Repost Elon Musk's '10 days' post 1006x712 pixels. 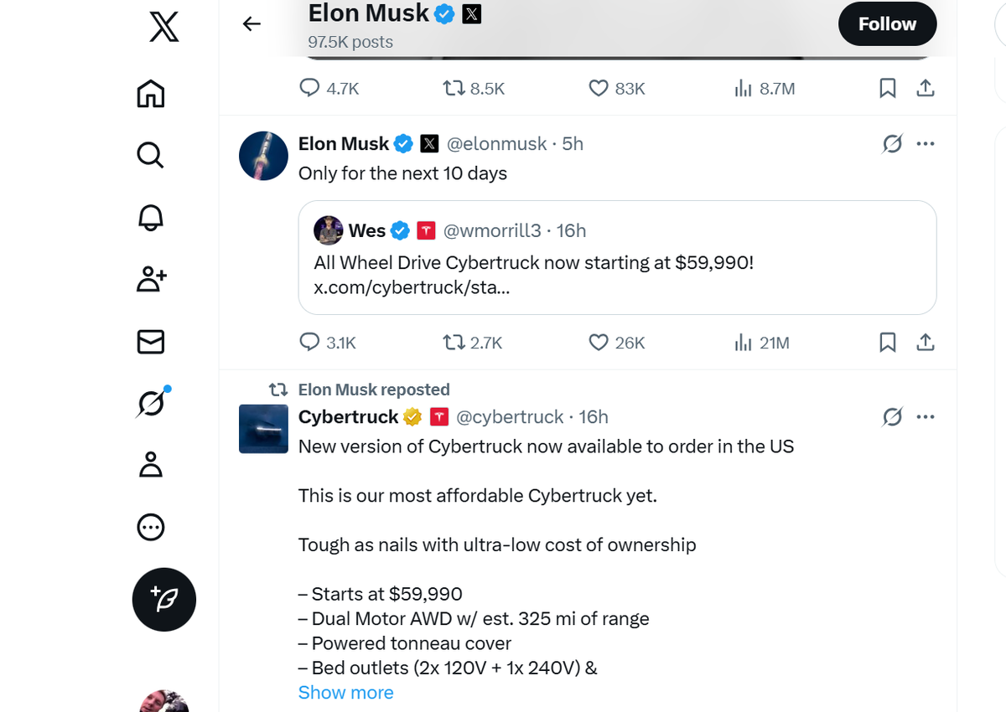tap(454, 342)
